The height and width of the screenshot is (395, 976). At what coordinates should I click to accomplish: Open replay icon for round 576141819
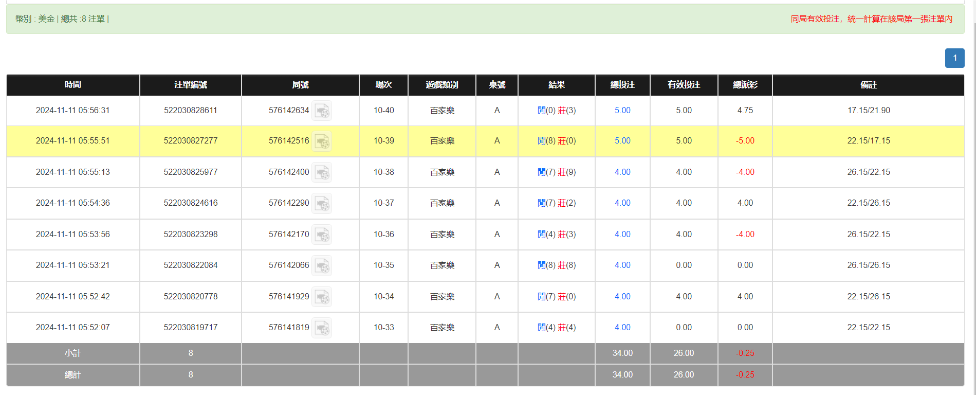tap(322, 328)
